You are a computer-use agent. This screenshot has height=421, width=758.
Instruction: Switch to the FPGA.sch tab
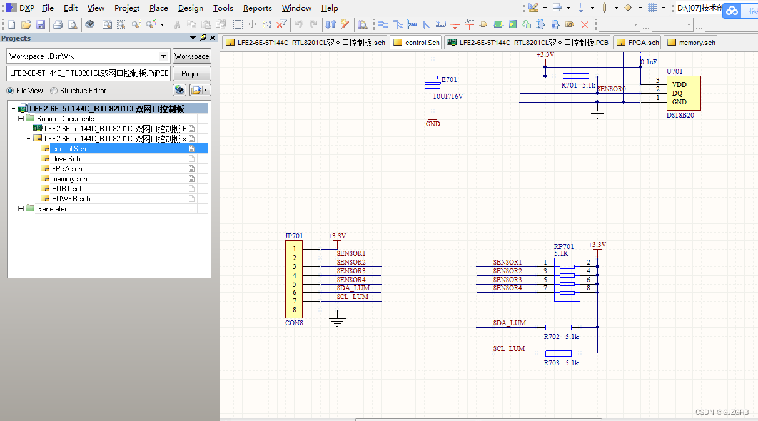[637, 42]
